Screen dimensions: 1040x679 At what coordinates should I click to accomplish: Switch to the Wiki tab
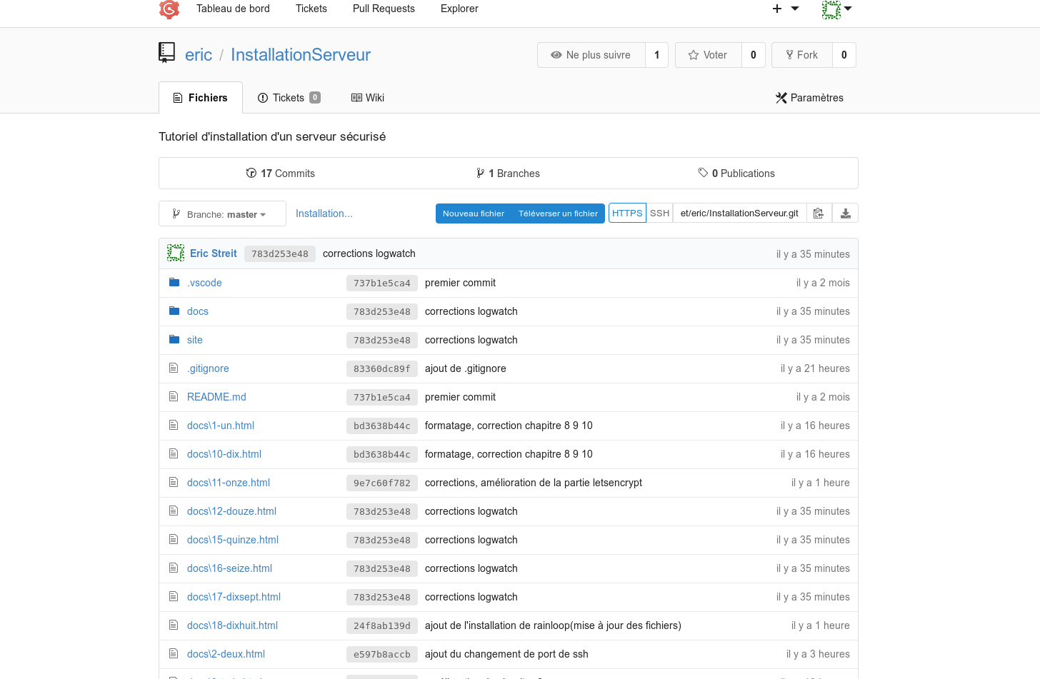[367, 98]
